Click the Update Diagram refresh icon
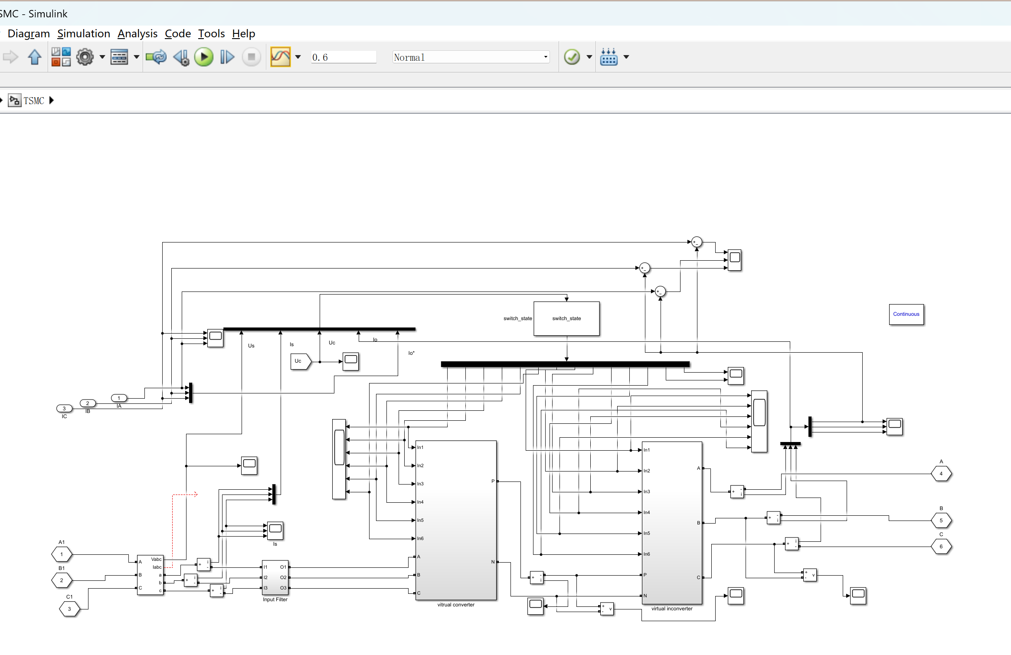Screen dimensions: 1011x655 click(156, 57)
